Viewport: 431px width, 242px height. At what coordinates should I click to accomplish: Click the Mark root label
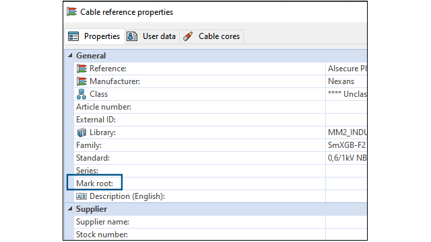click(94, 184)
